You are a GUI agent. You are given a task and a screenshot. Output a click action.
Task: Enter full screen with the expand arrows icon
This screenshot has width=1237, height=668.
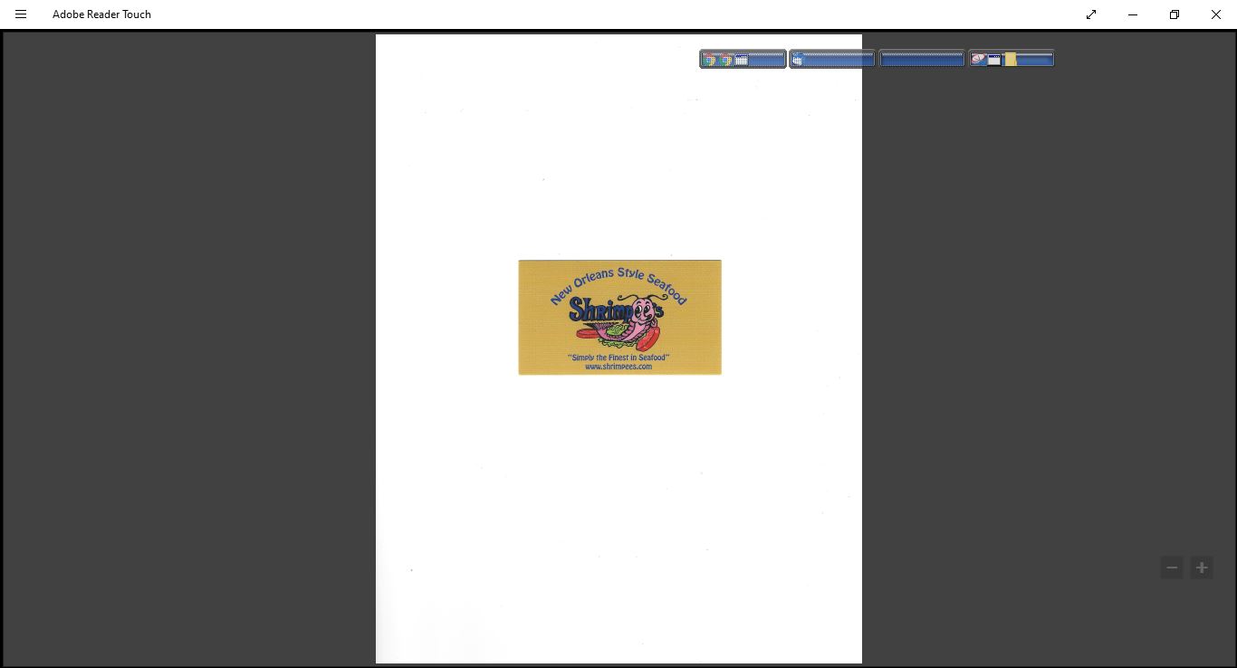coord(1091,14)
